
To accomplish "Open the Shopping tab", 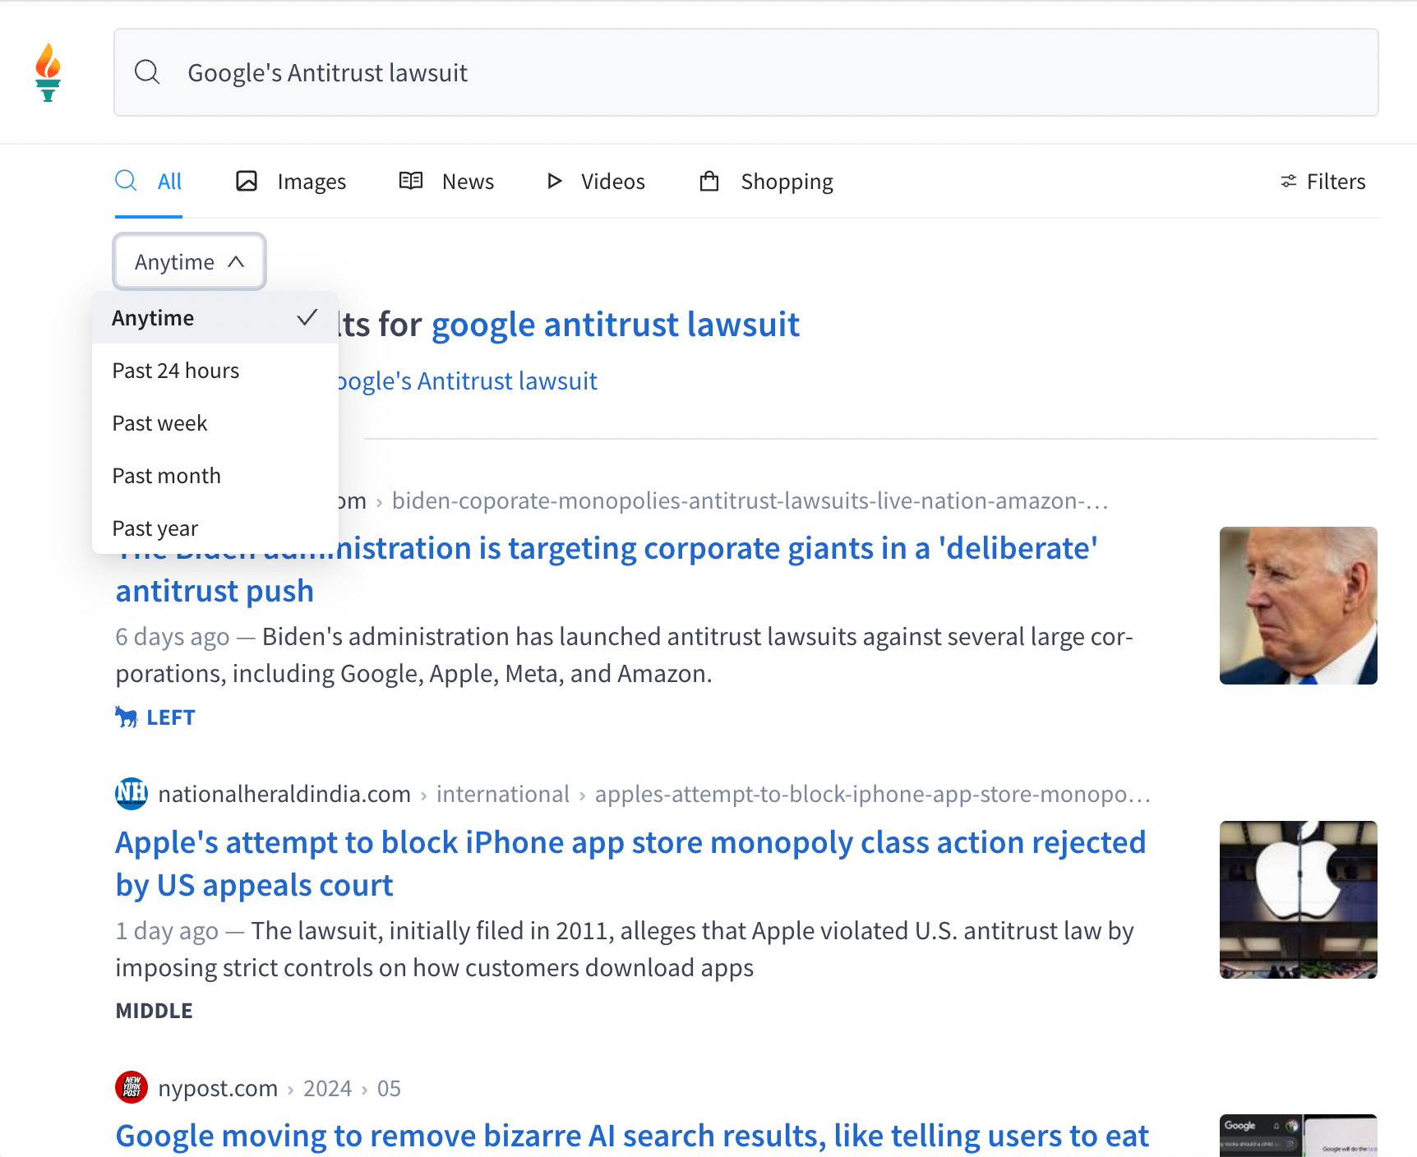I will tap(766, 182).
